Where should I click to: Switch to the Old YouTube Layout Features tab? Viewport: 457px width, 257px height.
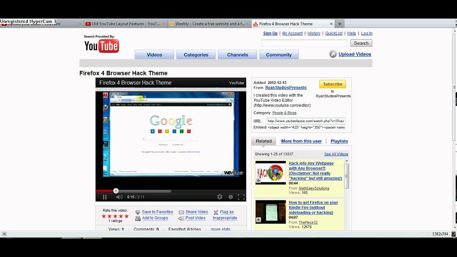125,24
